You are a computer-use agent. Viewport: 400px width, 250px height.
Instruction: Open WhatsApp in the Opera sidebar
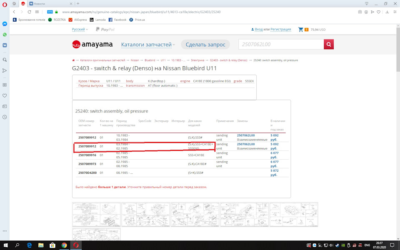(5, 35)
